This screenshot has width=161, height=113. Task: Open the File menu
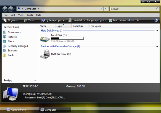[6, 15]
